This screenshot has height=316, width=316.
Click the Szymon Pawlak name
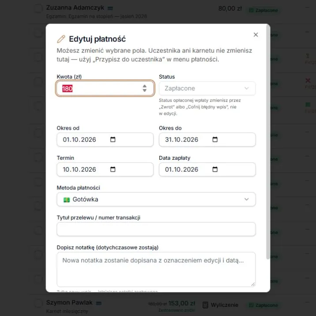69,302
